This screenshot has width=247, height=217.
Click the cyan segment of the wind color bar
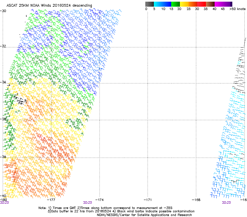tap(158, 4)
